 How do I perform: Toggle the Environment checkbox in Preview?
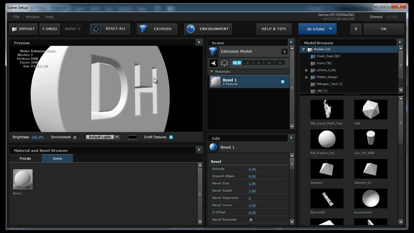[x=75, y=137]
